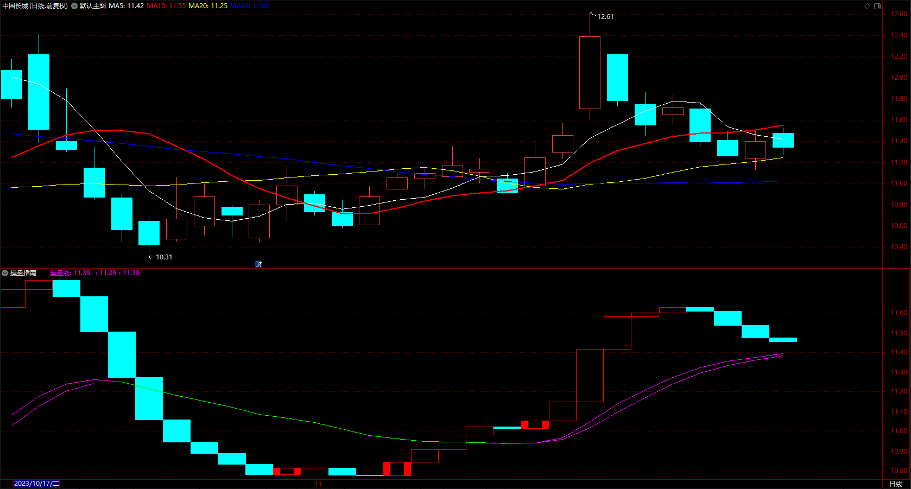Select the MA20: 11.25 indicator label
Viewport: 911px width, 489px height.
point(208,6)
